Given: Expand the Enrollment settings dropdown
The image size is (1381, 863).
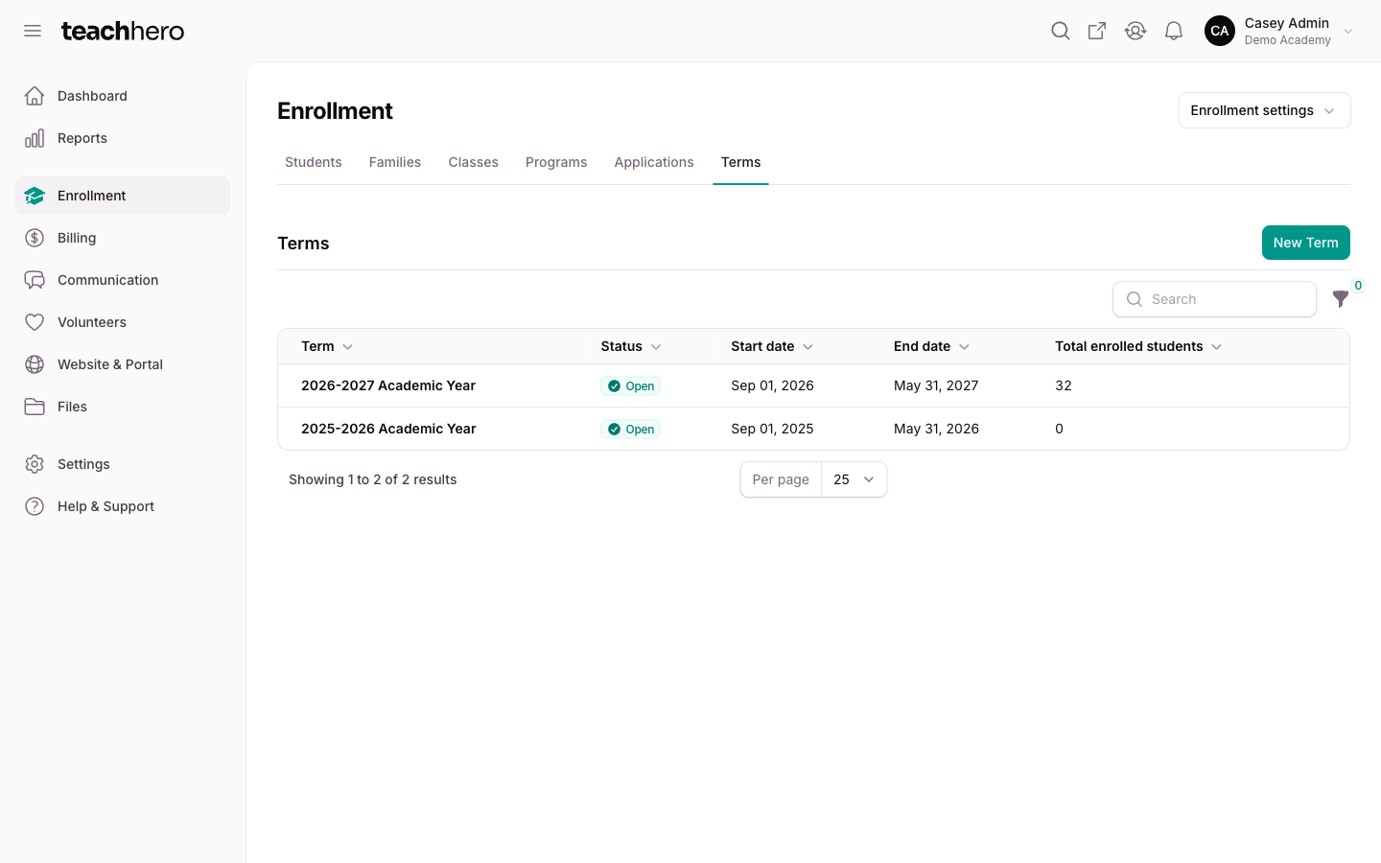Looking at the screenshot, I should point(1264,110).
